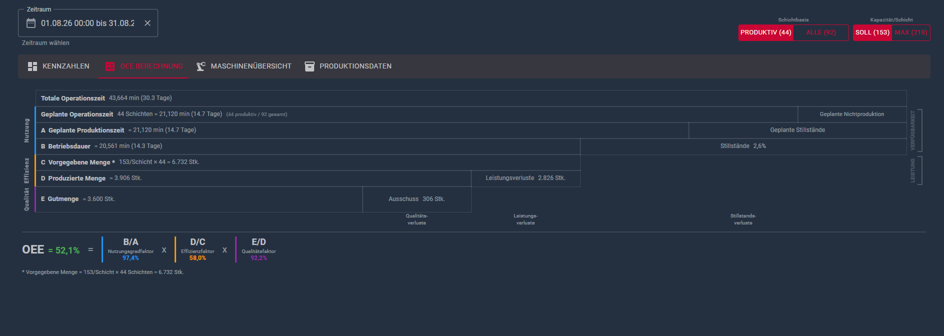Edit the Zeitraum date range field

click(88, 23)
